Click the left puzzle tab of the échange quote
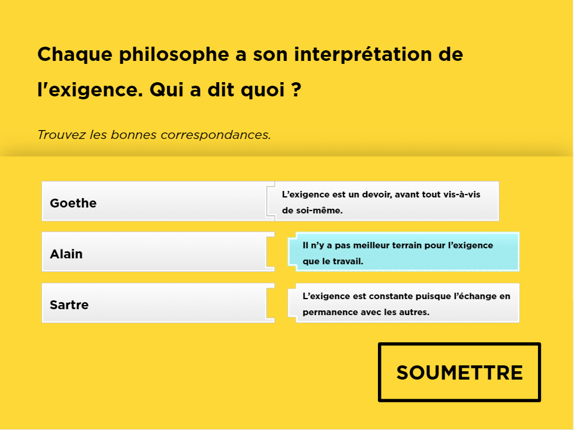The width and height of the screenshot is (574, 431). pyautogui.click(x=292, y=303)
